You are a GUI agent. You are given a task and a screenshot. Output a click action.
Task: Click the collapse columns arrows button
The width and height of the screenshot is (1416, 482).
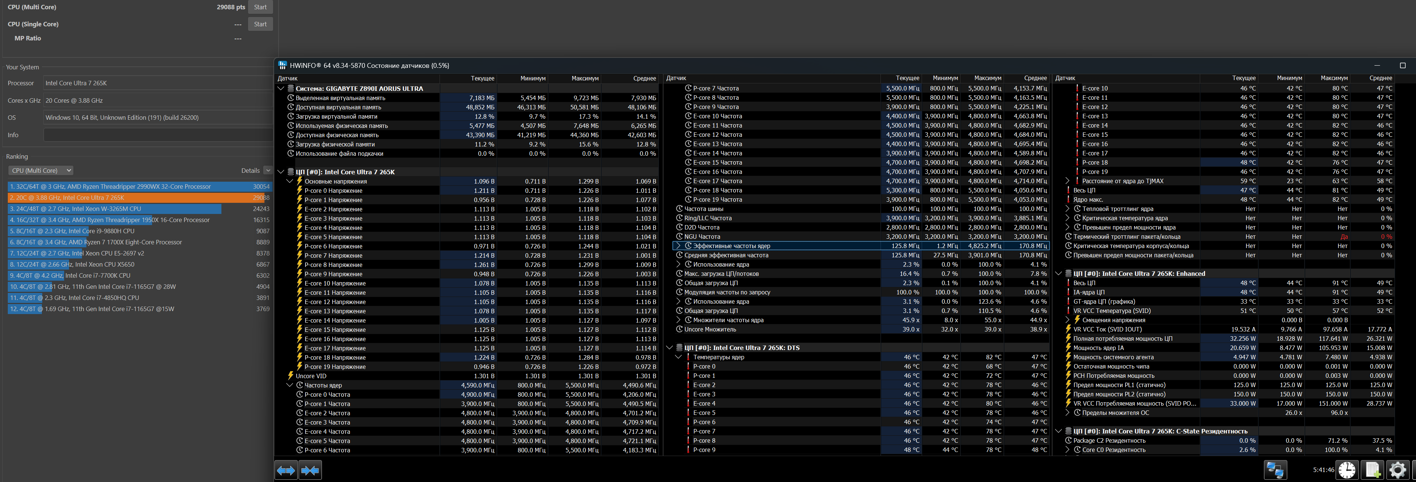point(310,471)
